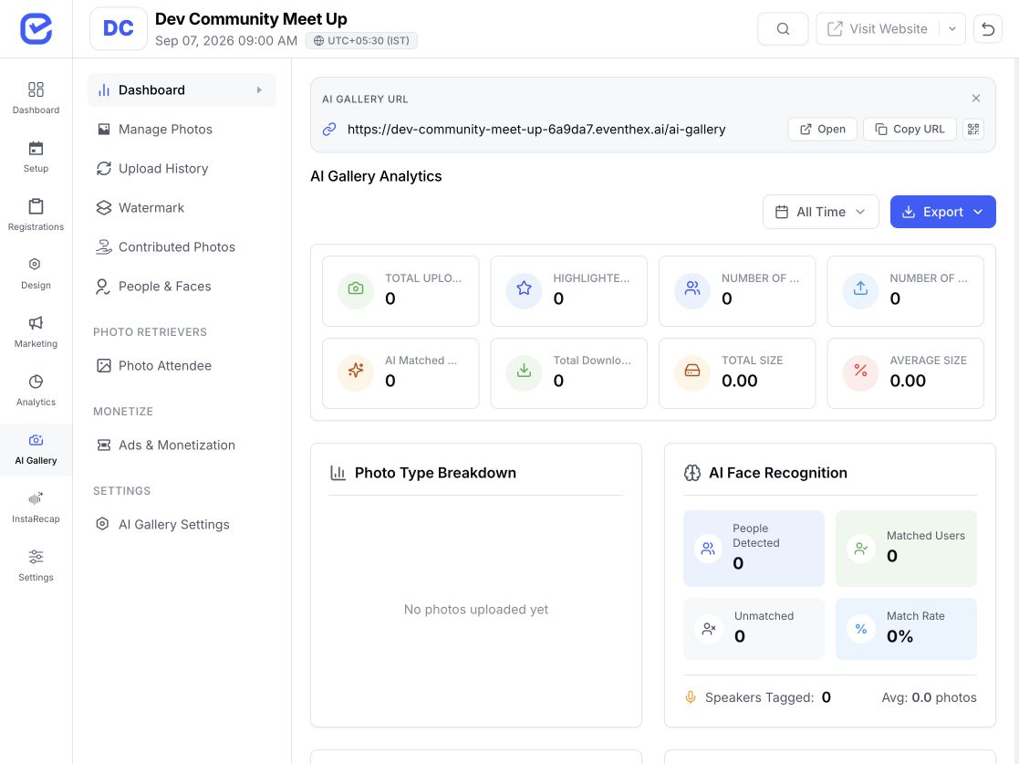The image size is (1019, 764).
Task: Click the People Detected stat tile
Action: point(754,549)
